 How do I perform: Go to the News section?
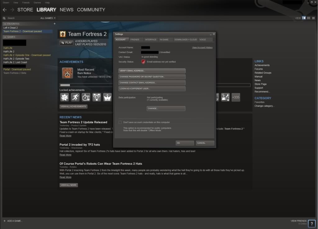coord(66,10)
